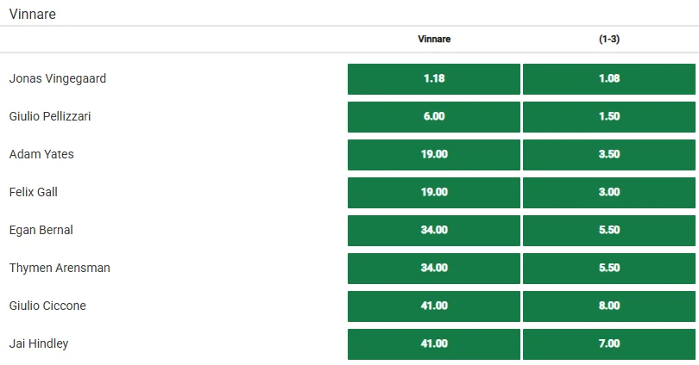Add Egan Bernal top-3 odds 5.50
The height and width of the screenshot is (365, 699).
tap(609, 231)
